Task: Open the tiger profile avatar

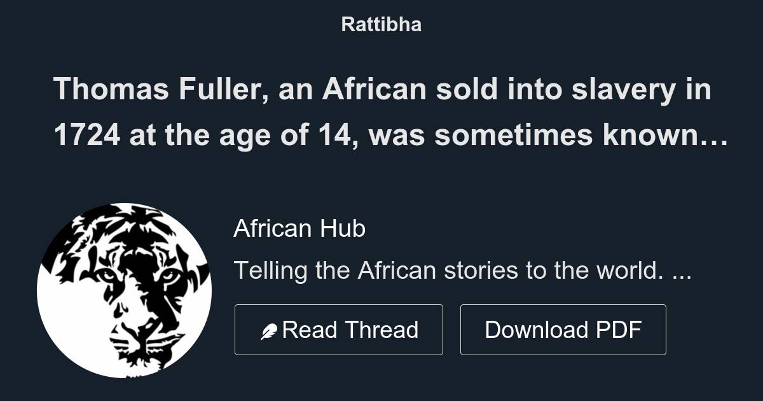Action: tap(124, 290)
